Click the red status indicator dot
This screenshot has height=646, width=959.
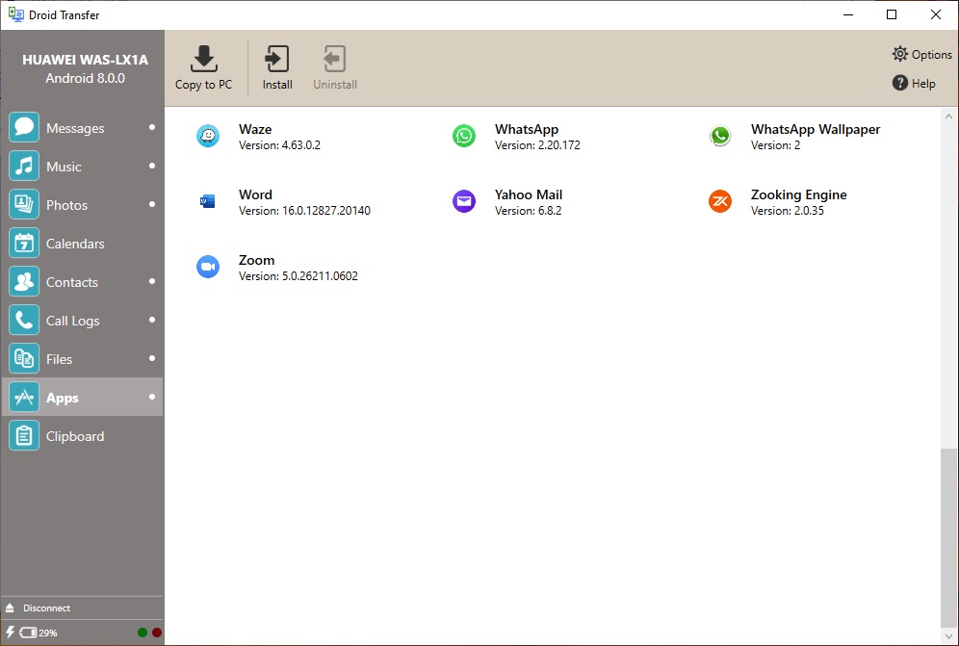click(157, 633)
